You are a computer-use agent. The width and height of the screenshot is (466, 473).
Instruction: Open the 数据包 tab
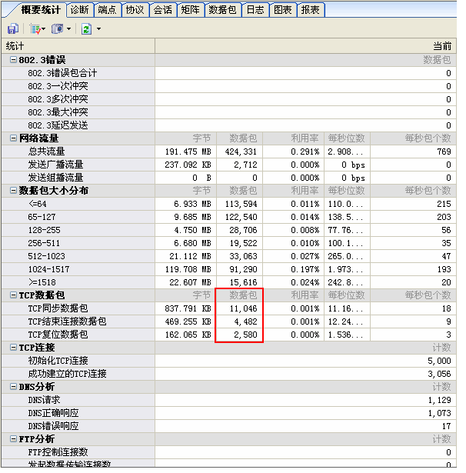(222, 10)
